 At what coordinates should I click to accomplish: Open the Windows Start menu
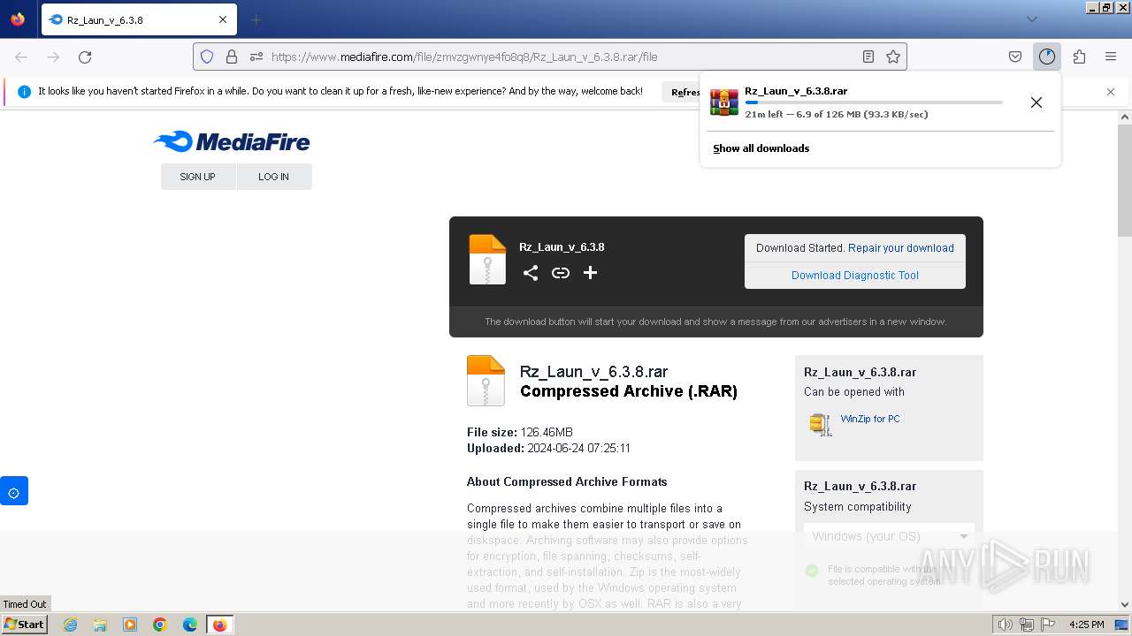pos(24,625)
